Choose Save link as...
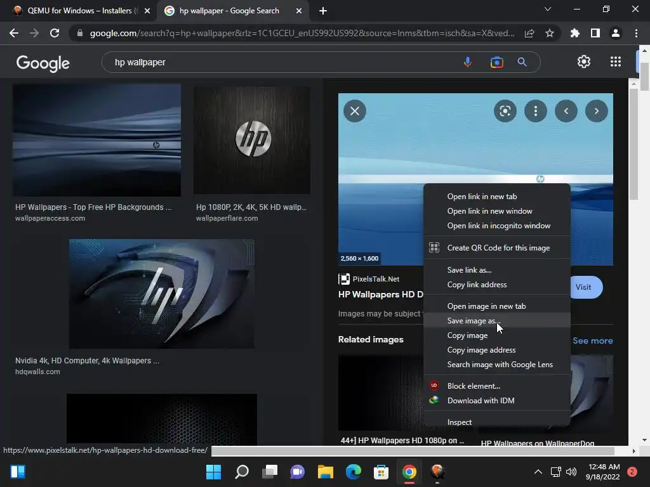The image size is (650, 487). tap(497, 269)
